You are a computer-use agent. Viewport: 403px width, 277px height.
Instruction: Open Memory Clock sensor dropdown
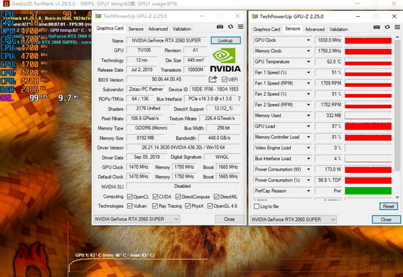click(x=308, y=51)
